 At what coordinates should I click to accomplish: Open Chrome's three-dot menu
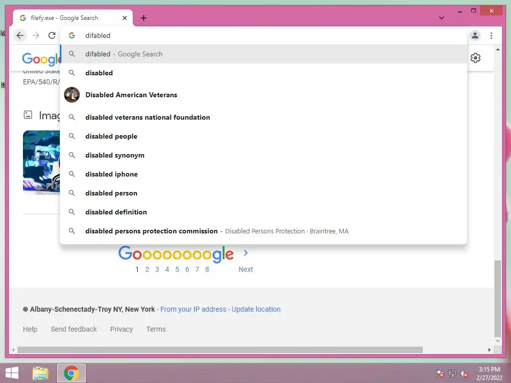491,35
